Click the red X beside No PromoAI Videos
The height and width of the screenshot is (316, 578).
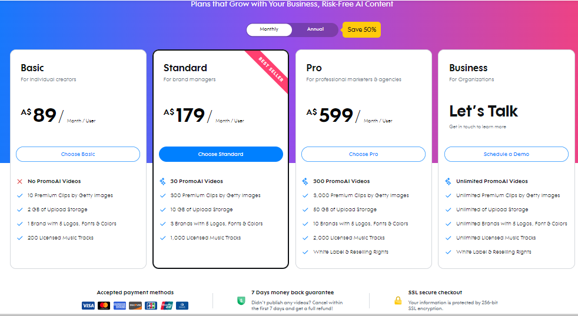tap(19, 181)
